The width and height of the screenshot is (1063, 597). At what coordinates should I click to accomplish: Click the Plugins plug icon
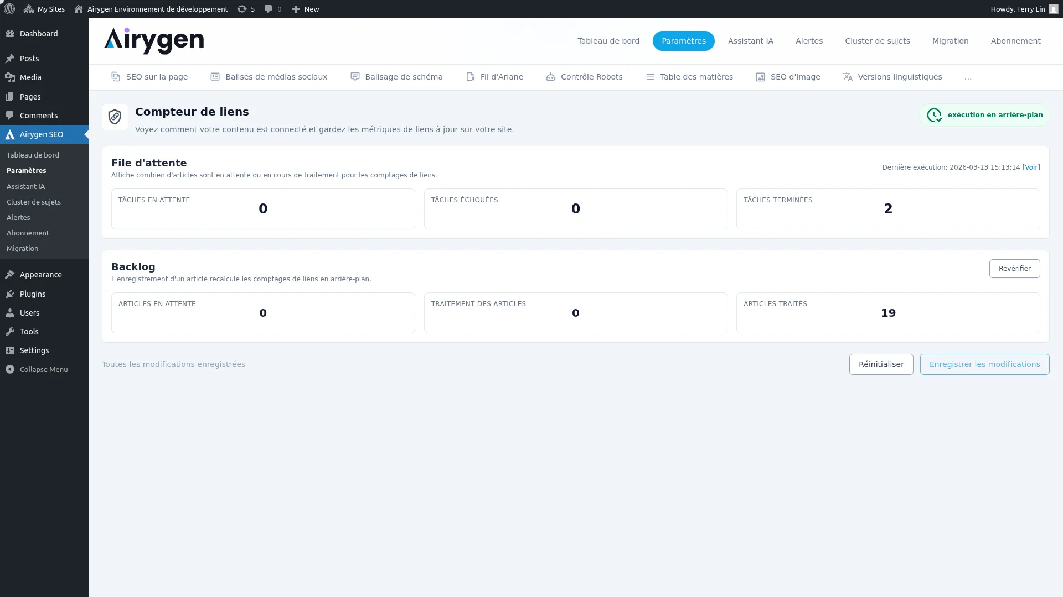pos(10,294)
